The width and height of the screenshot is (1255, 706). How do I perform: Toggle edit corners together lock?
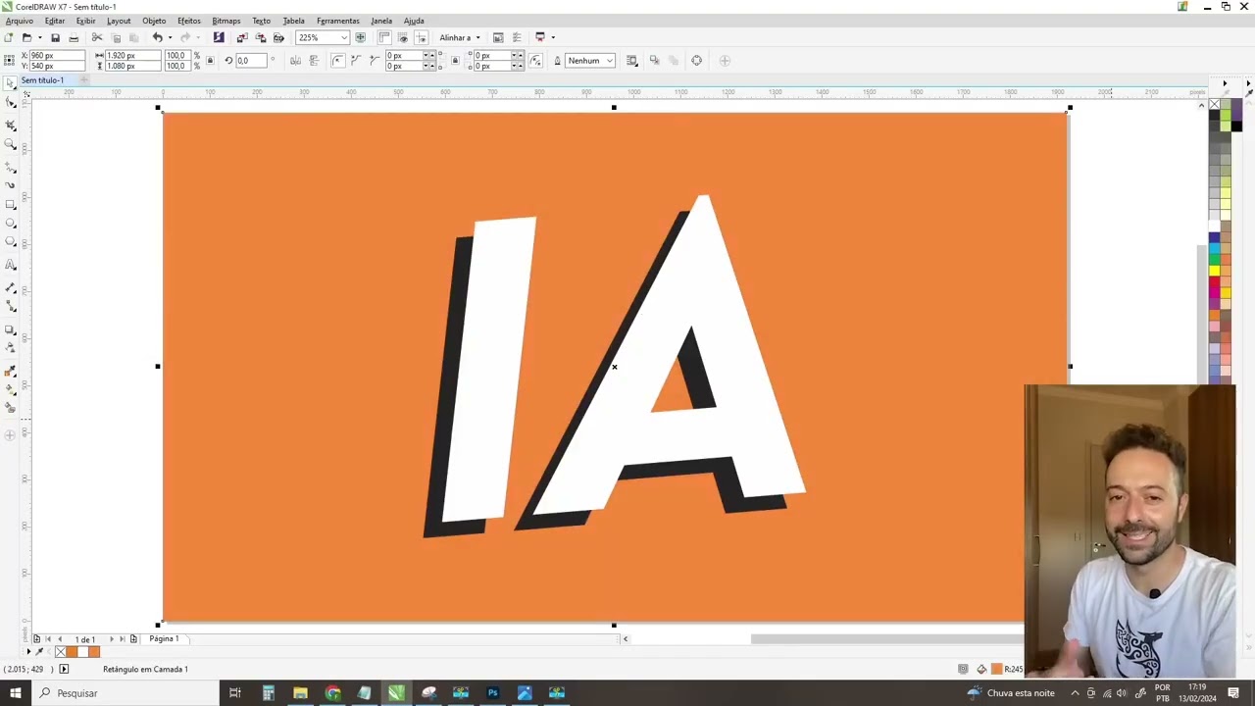point(455,61)
